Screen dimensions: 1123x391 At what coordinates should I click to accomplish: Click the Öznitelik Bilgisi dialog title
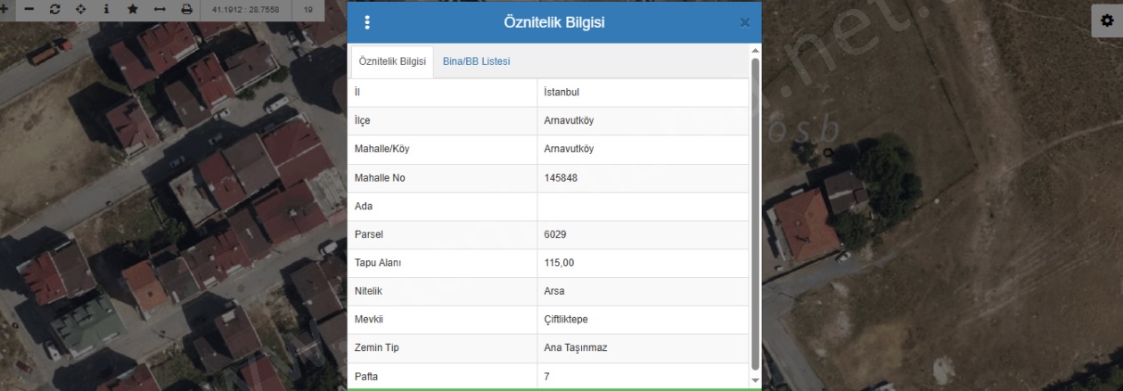click(x=554, y=22)
